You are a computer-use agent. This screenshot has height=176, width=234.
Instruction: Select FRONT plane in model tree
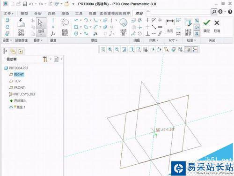coord(17,88)
